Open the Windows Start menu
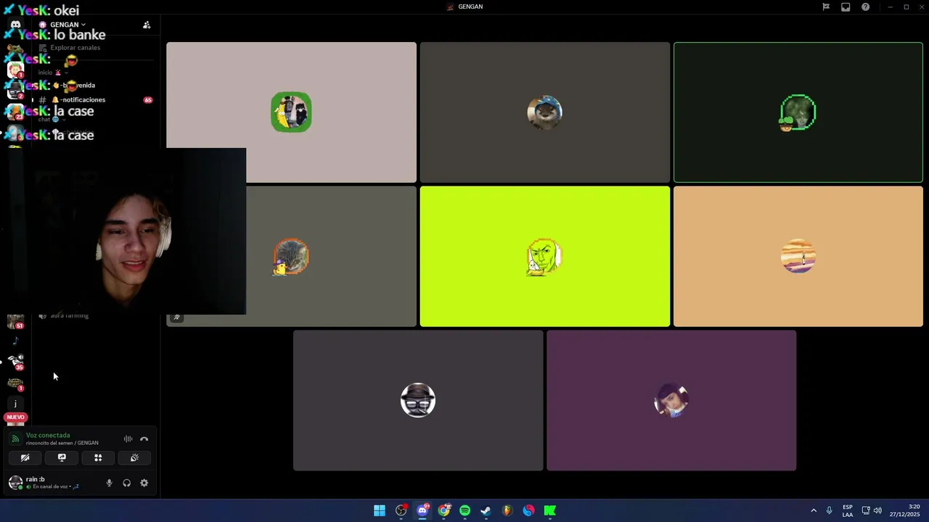 380,510
